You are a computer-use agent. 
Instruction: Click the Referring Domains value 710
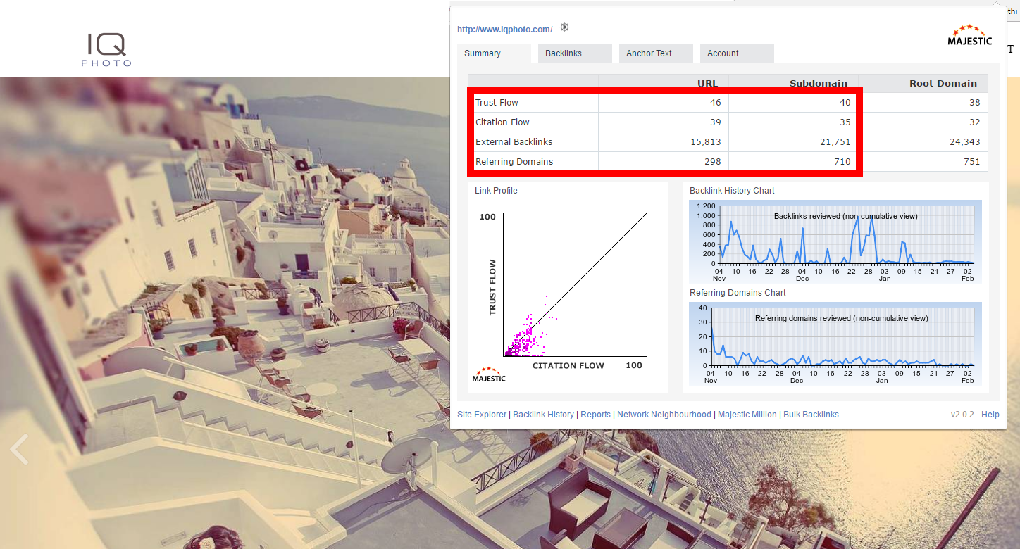(x=842, y=162)
